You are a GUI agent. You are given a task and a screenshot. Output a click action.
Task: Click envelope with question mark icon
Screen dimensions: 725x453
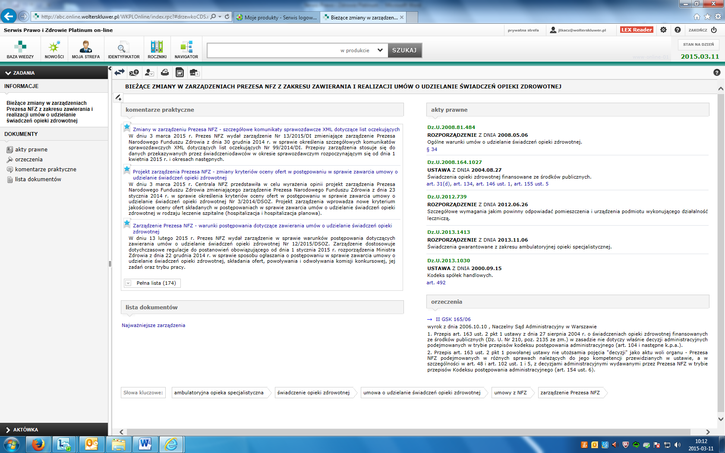[x=134, y=72]
